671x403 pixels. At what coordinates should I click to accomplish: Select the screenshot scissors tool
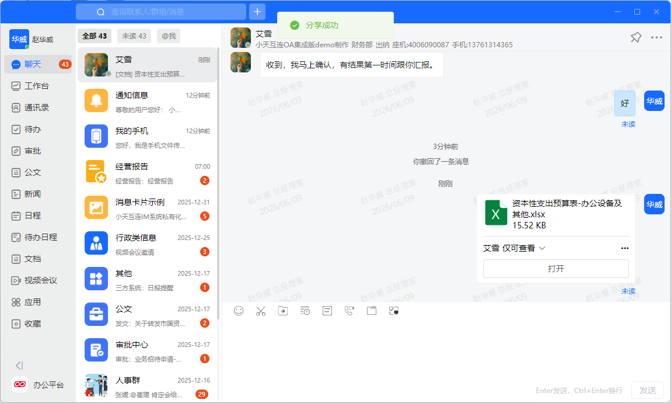(261, 311)
